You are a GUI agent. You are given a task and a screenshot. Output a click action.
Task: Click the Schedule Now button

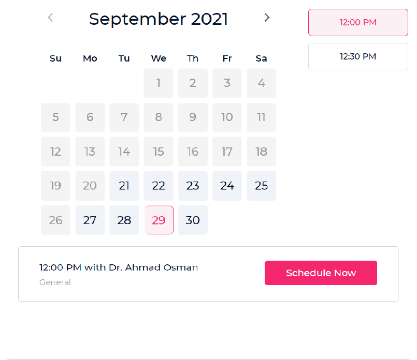click(x=321, y=273)
